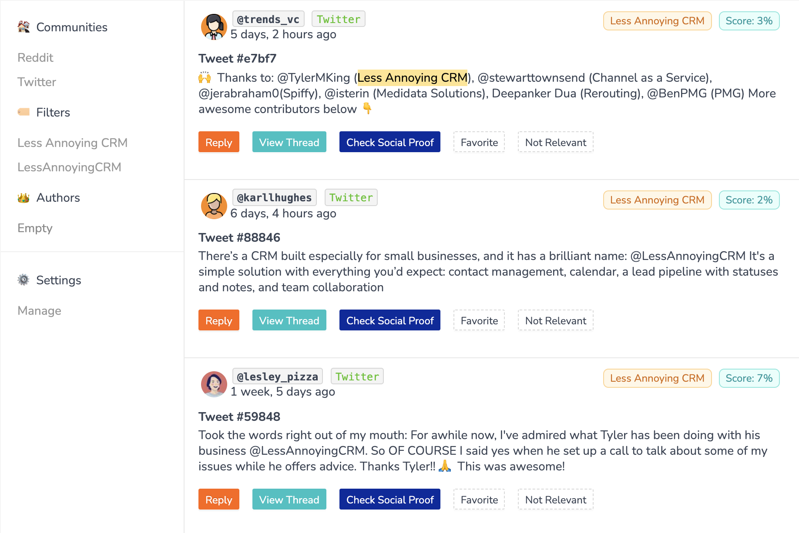The height and width of the screenshot is (533, 799).
Task: Open @trends_vc profile avatar
Action: (214, 27)
